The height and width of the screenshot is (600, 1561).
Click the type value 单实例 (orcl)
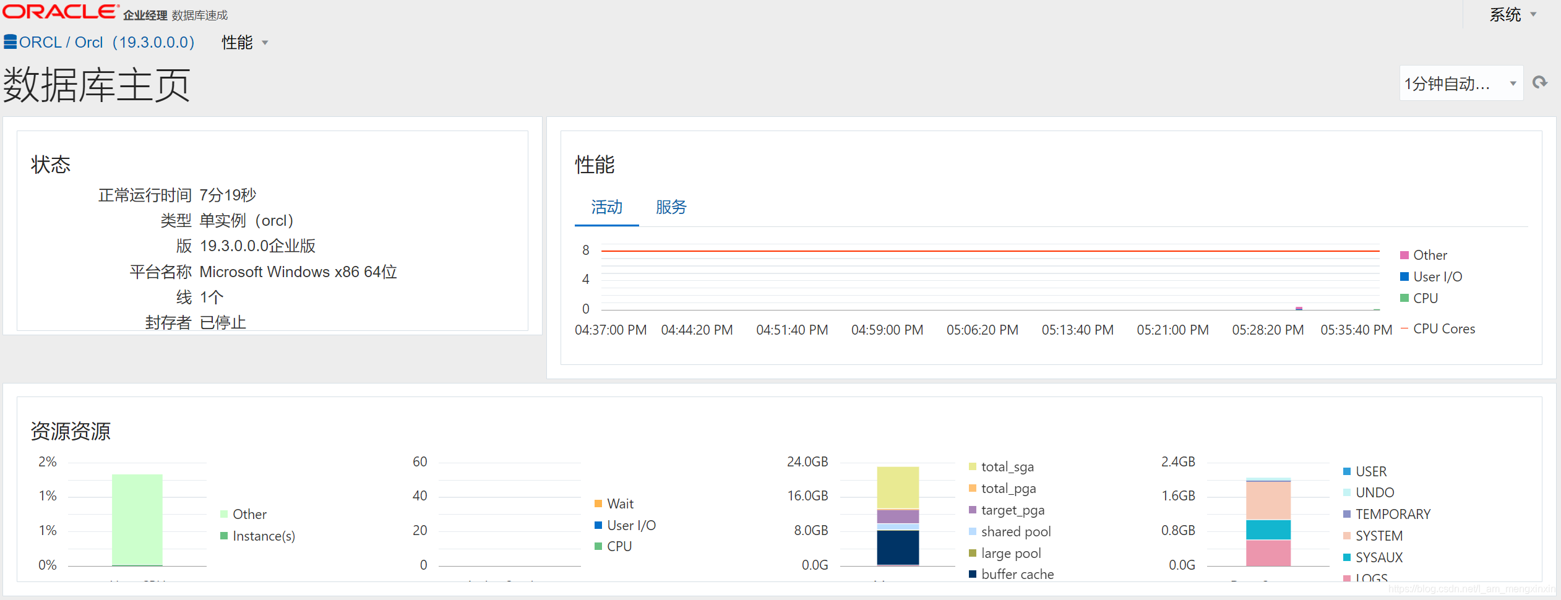(246, 221)
